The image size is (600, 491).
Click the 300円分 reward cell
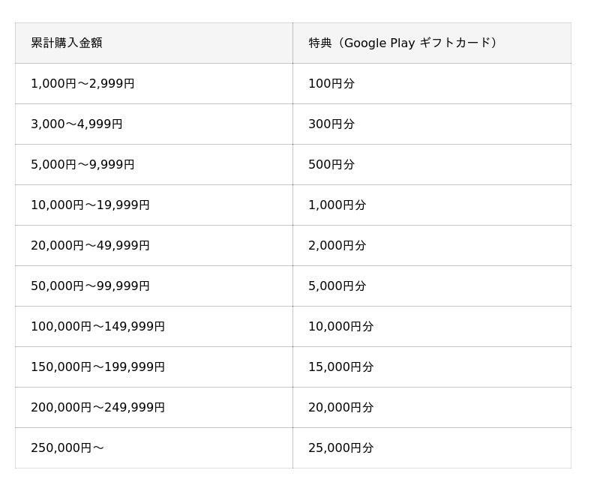click(x=331, y=124)
